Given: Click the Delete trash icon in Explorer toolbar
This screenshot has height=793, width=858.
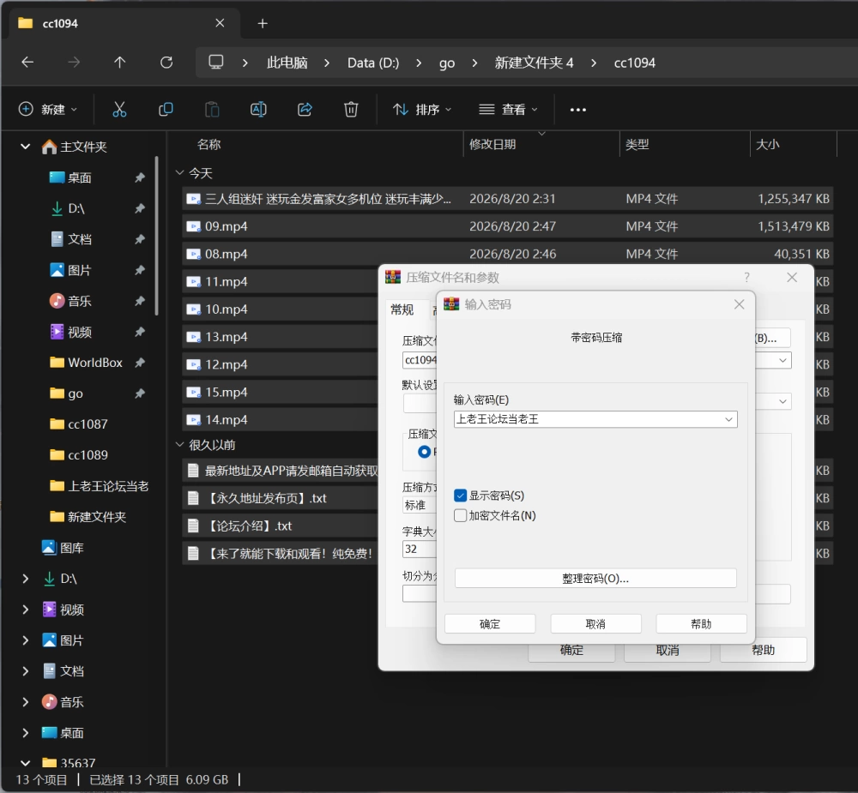Looking at the screenshot, I should click(351, 110).
